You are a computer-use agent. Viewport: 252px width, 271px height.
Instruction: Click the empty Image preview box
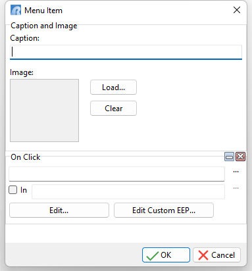point(44,111)
